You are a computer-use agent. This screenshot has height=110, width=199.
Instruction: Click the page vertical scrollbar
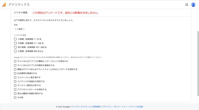198,63
